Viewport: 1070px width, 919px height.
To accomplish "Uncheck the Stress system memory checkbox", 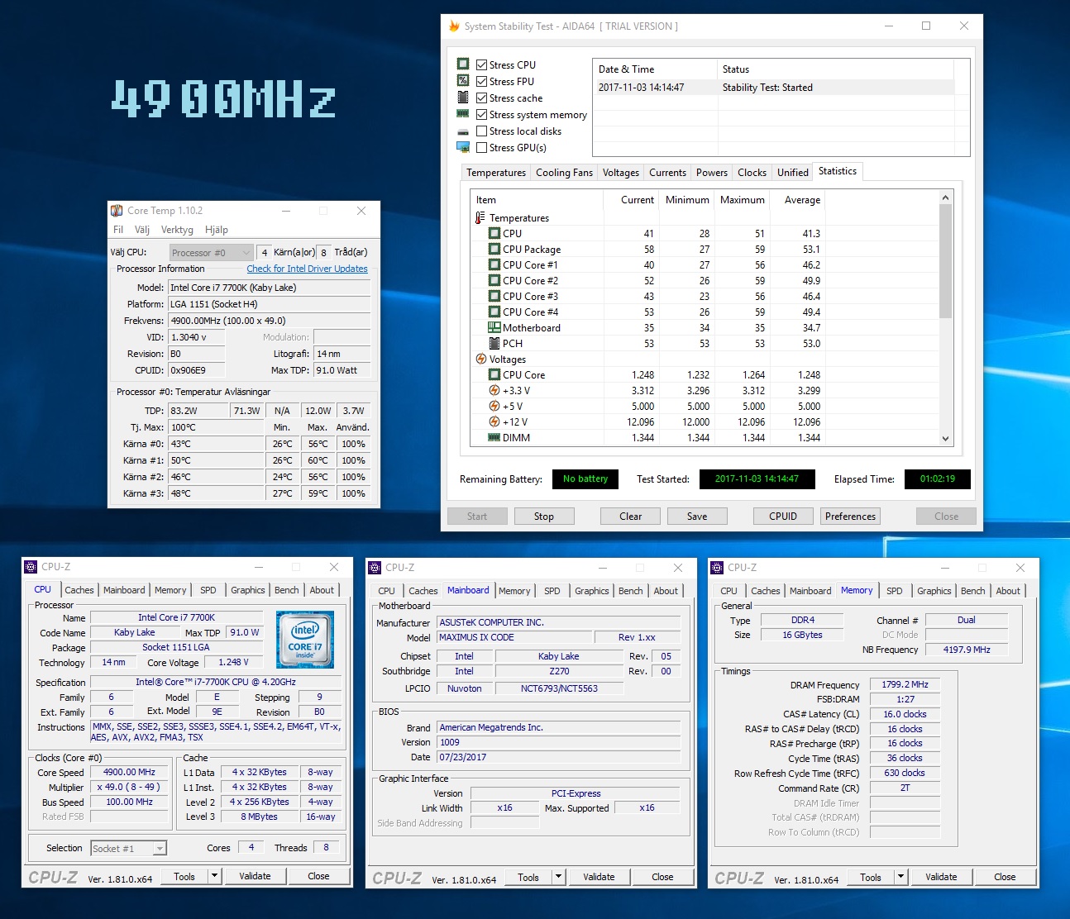I will [481, 114].
